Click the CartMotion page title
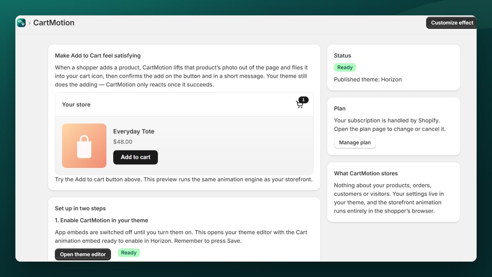The height and width of the screenshot is (277, 492). 54,23
